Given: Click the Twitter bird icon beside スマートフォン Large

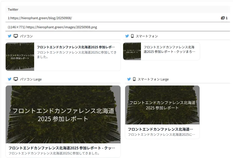Looking at the screenshot, I should pyautogui.click(x=128, y=79).
